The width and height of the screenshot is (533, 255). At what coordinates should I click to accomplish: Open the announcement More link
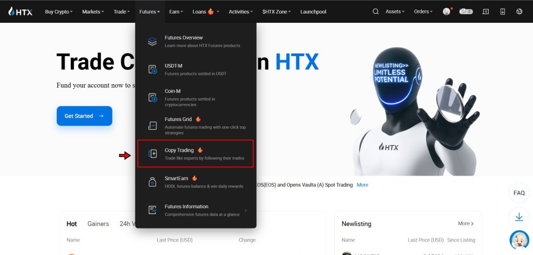click(x=362, y=185)
